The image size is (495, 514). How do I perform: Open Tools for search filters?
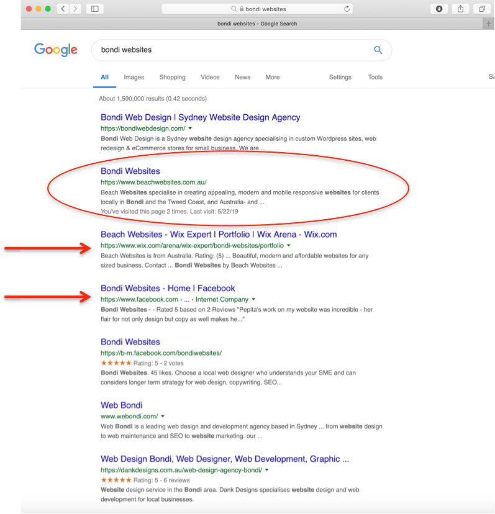pyautogui.click(x=375, y=77)
